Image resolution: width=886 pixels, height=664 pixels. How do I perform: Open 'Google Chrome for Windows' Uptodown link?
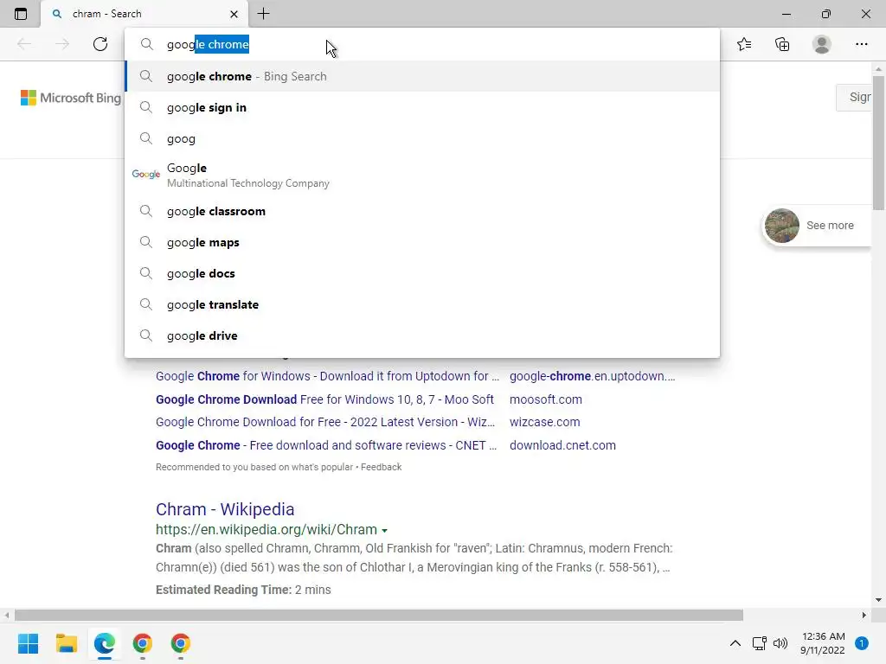click(x=327, y=376)
